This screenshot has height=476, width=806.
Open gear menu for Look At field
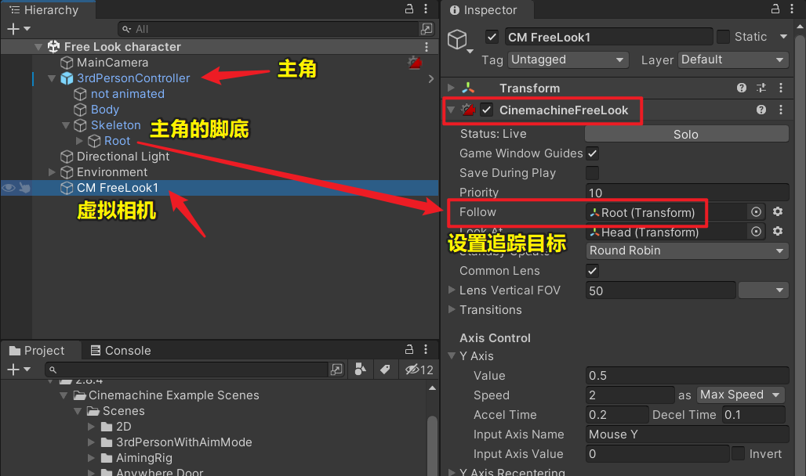point(778,231)
